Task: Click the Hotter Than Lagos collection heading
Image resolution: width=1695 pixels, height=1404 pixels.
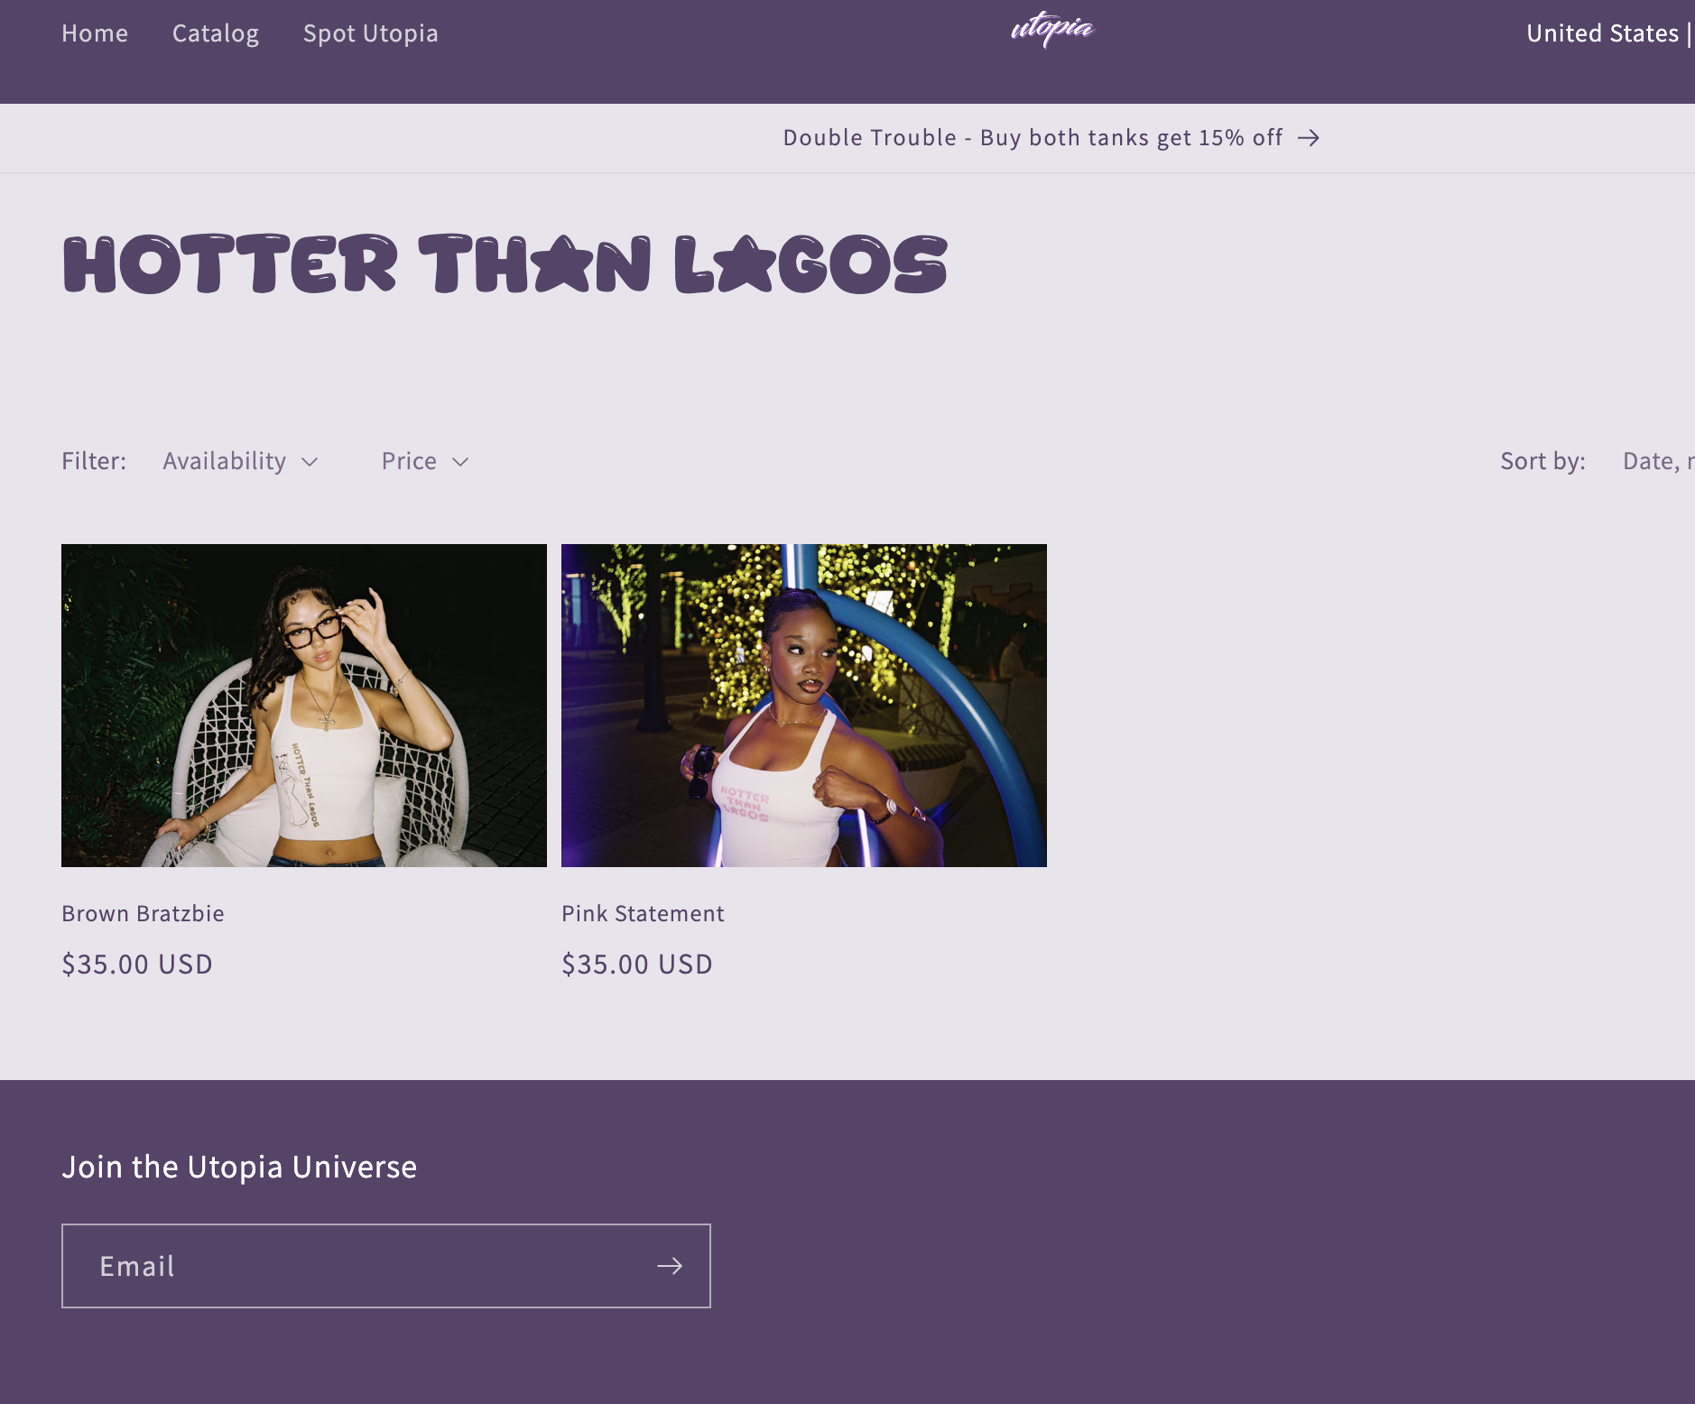Action: [505, 264]
